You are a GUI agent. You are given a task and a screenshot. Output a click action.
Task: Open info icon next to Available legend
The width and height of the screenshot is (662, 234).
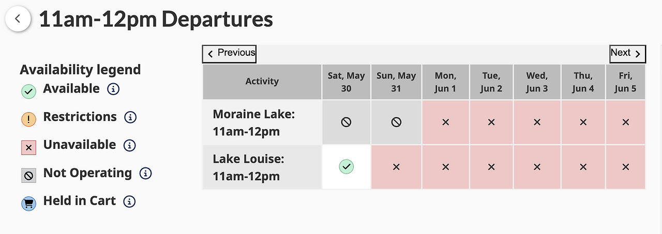pos(113,89)
